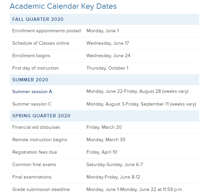
Task: Click the Wednesday, June 17 date text
Action: click(x=108, y=43)
